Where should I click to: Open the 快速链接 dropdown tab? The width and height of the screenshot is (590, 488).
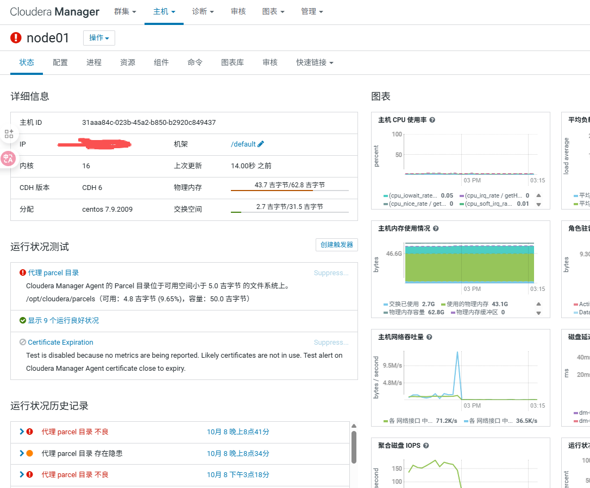315,62
